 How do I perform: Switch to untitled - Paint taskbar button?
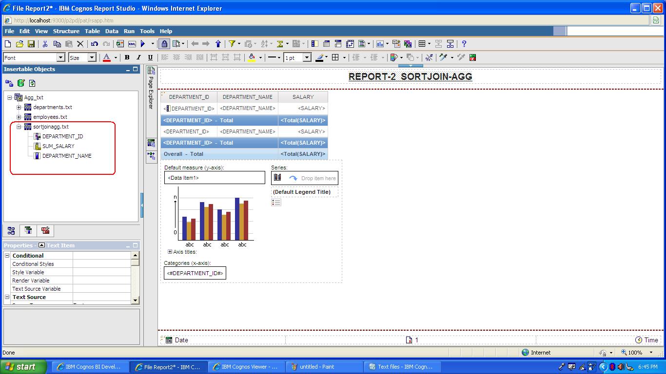click(324, 367)
